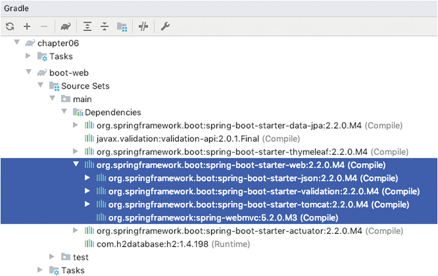This screenshot has height=276, width=438.
Task: Click library icon of spring-webmvc dependency
Action: pyautogui.click(x=101, y=217)
